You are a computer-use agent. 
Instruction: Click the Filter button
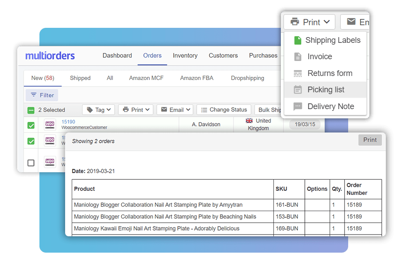(42, 95)
